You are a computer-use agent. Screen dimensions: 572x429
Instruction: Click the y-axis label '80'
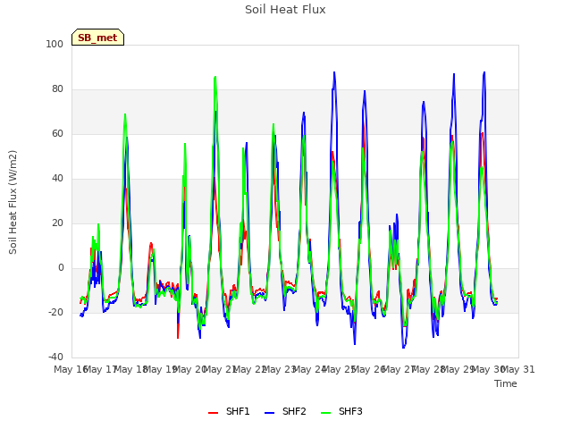pyautogui.click(x=57, y=89)
